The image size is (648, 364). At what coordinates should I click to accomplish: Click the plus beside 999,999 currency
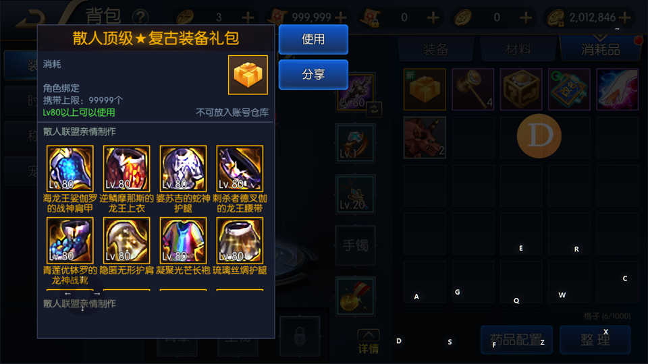pyautogui.click(x=340, y=18)
